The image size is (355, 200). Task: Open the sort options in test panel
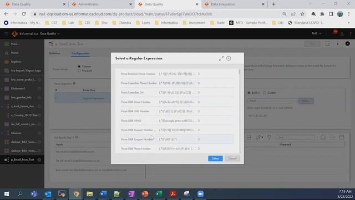pos(259,137)
